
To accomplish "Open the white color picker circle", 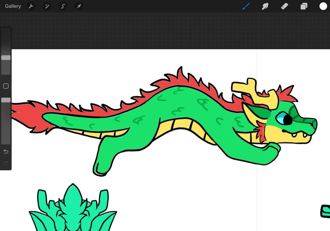I will [x=323, y=6].
